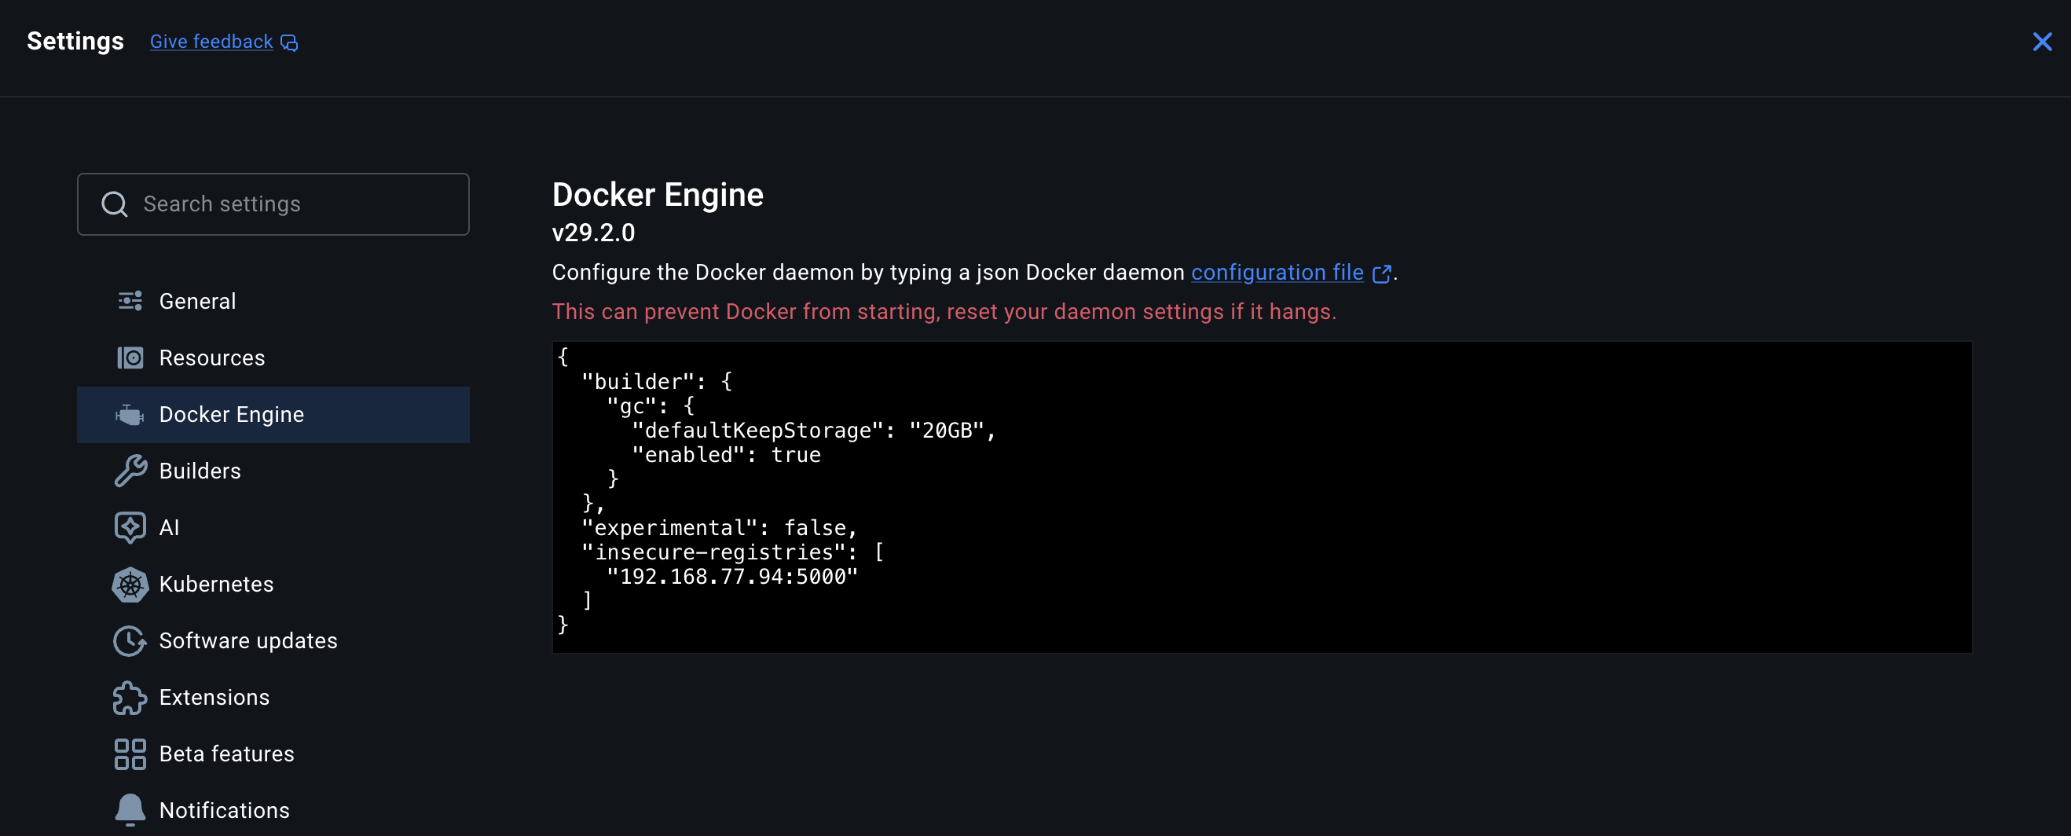The width and height of the screenshot is (2071, 836).
Task: Open the Give feedback link
Action: pyautogui.click(x=211, y=42)
